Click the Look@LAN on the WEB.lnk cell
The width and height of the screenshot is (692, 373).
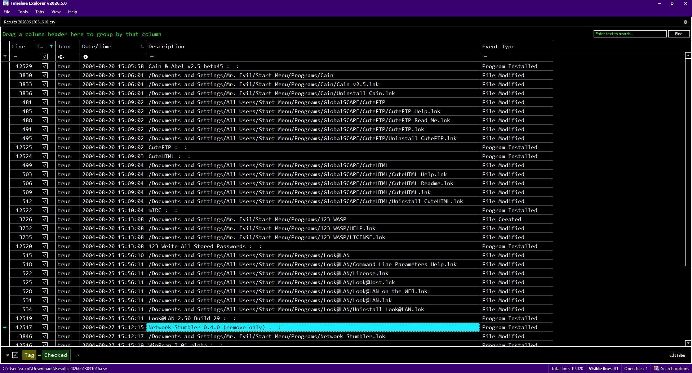pyautogui.click(x=313, y=291)
